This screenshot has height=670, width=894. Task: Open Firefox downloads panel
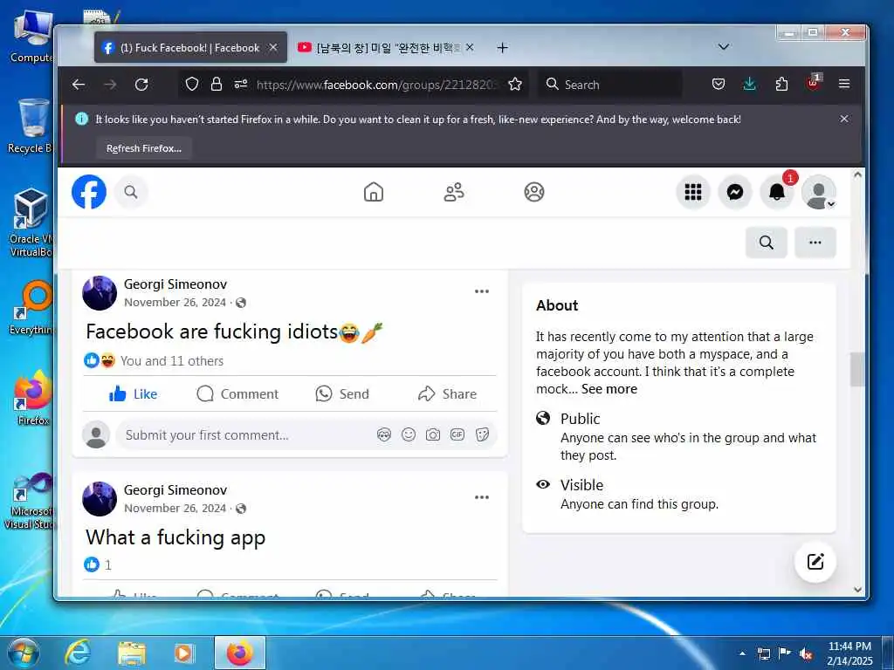tap(750, 85)
